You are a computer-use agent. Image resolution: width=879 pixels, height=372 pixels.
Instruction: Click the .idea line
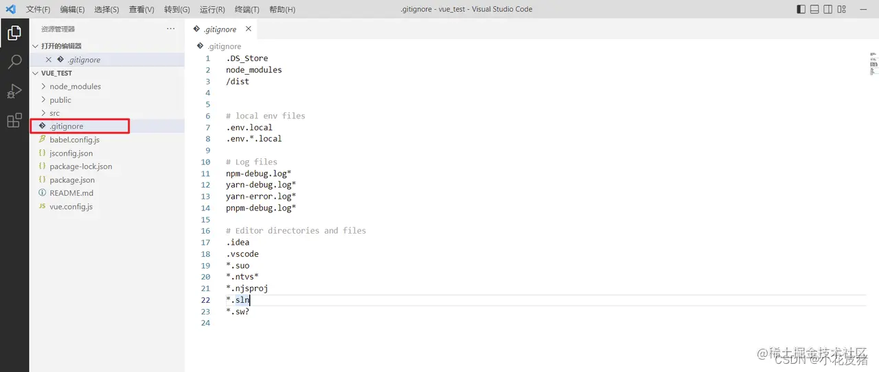point(238,243)
